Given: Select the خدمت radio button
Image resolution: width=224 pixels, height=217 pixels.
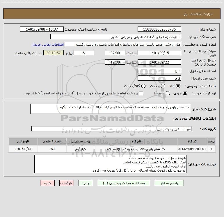Looking at the screenshot, I should click(163, 86).
